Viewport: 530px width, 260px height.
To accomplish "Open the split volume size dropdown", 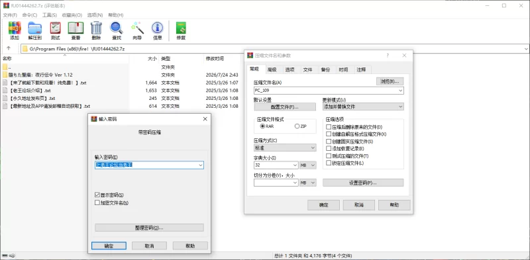I will [294, 183].
